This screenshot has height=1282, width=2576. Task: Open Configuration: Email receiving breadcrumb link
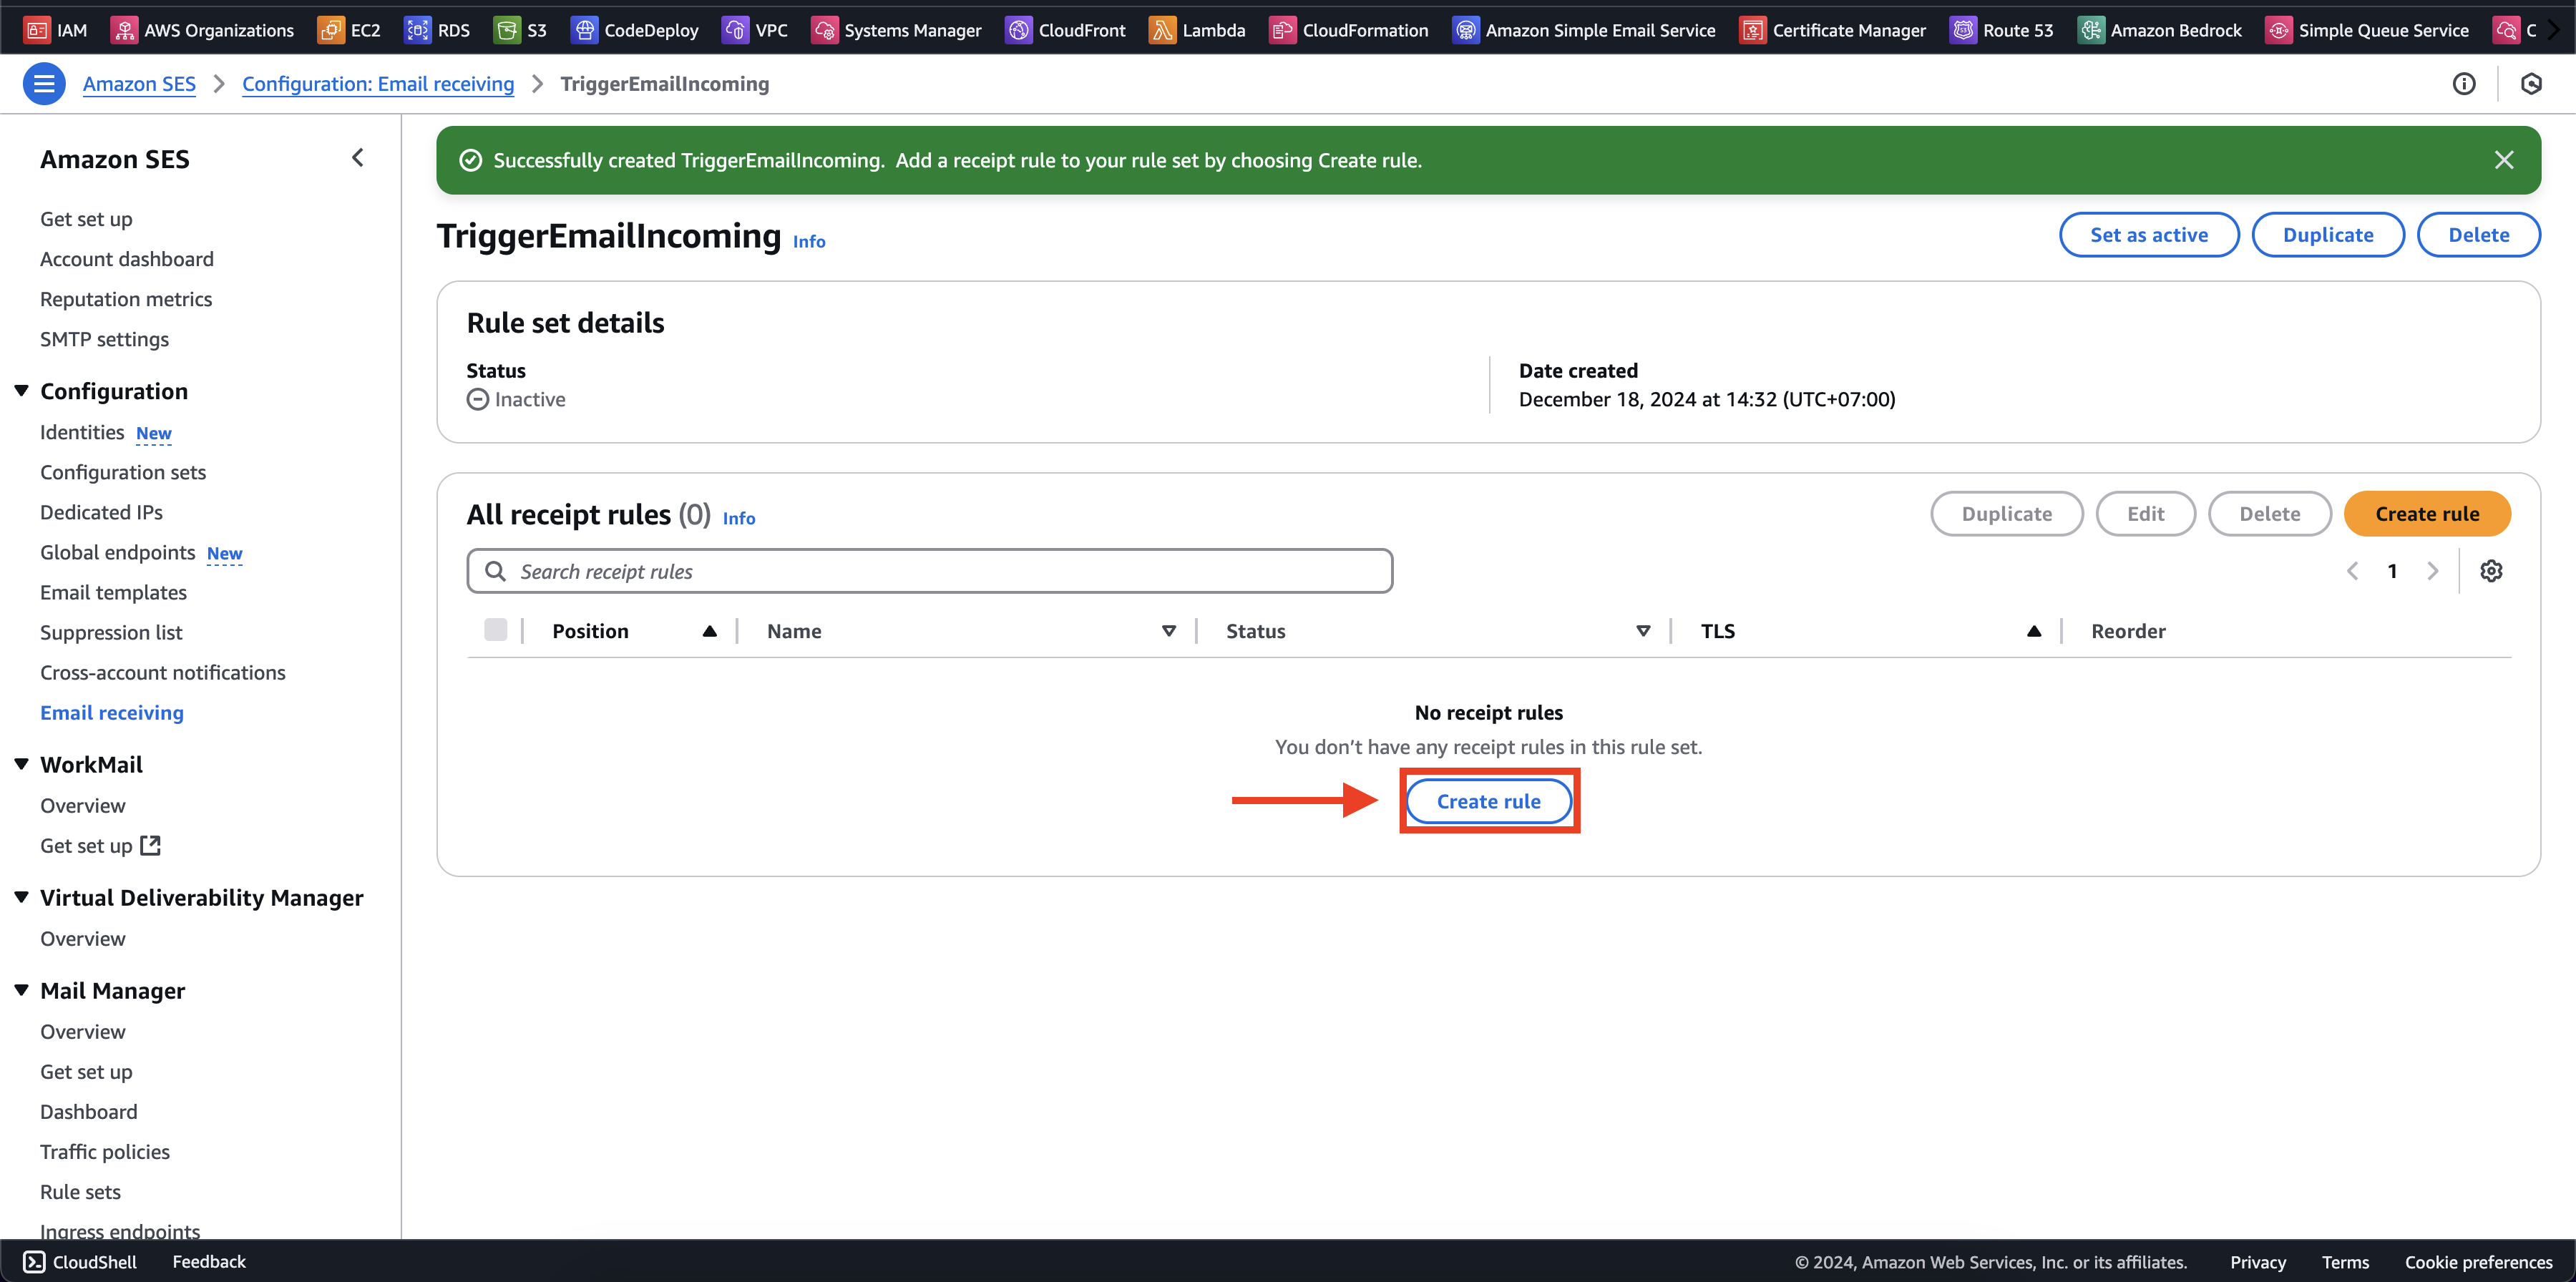(x=378, y=84)
